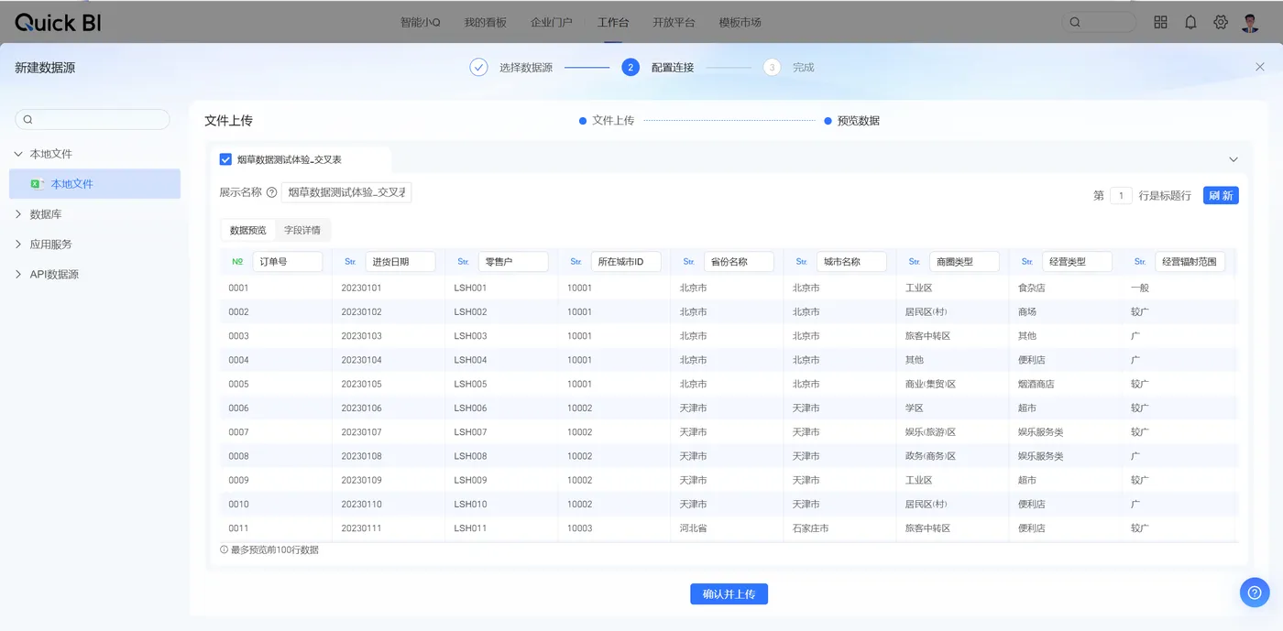1283x631 pixels.
Task: Click the 石家庄市 cell
Action: [x=810, y=528]
